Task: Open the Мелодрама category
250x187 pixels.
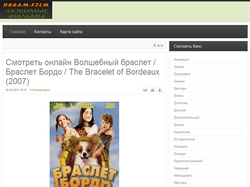Action: [x=182, y=176]
